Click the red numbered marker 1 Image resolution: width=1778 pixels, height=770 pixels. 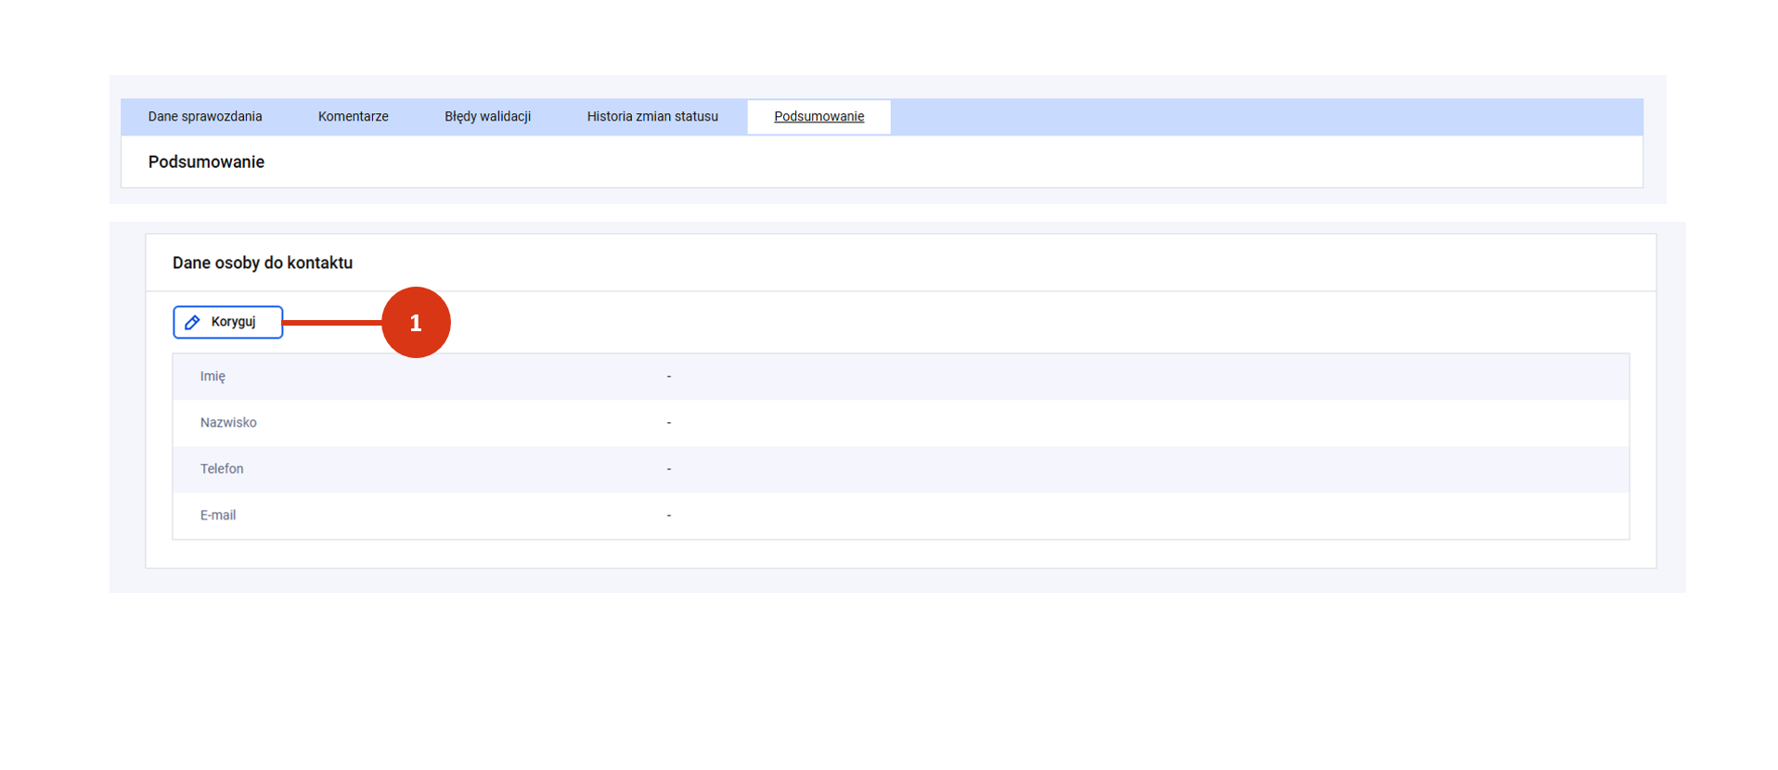(x=416, y=322)
